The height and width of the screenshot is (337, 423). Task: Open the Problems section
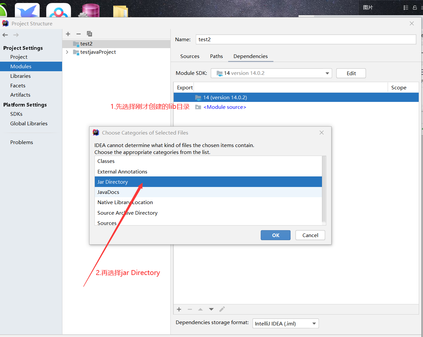point(21,142)
